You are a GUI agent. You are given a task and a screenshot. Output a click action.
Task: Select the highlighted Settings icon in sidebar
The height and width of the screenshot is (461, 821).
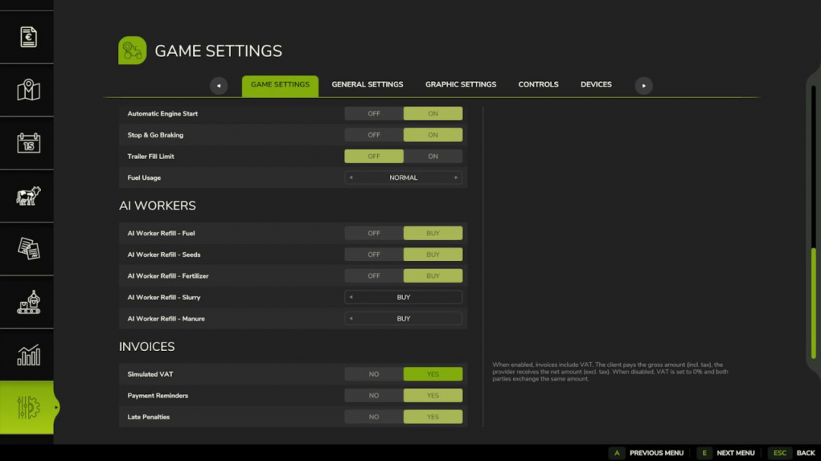(x=27, y=408)
